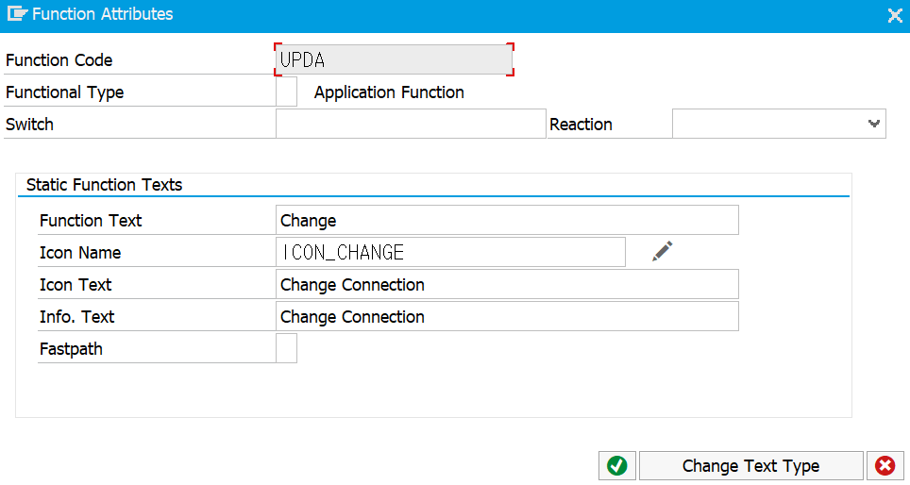Click the Icon Text label

click(x=76, y=285)
